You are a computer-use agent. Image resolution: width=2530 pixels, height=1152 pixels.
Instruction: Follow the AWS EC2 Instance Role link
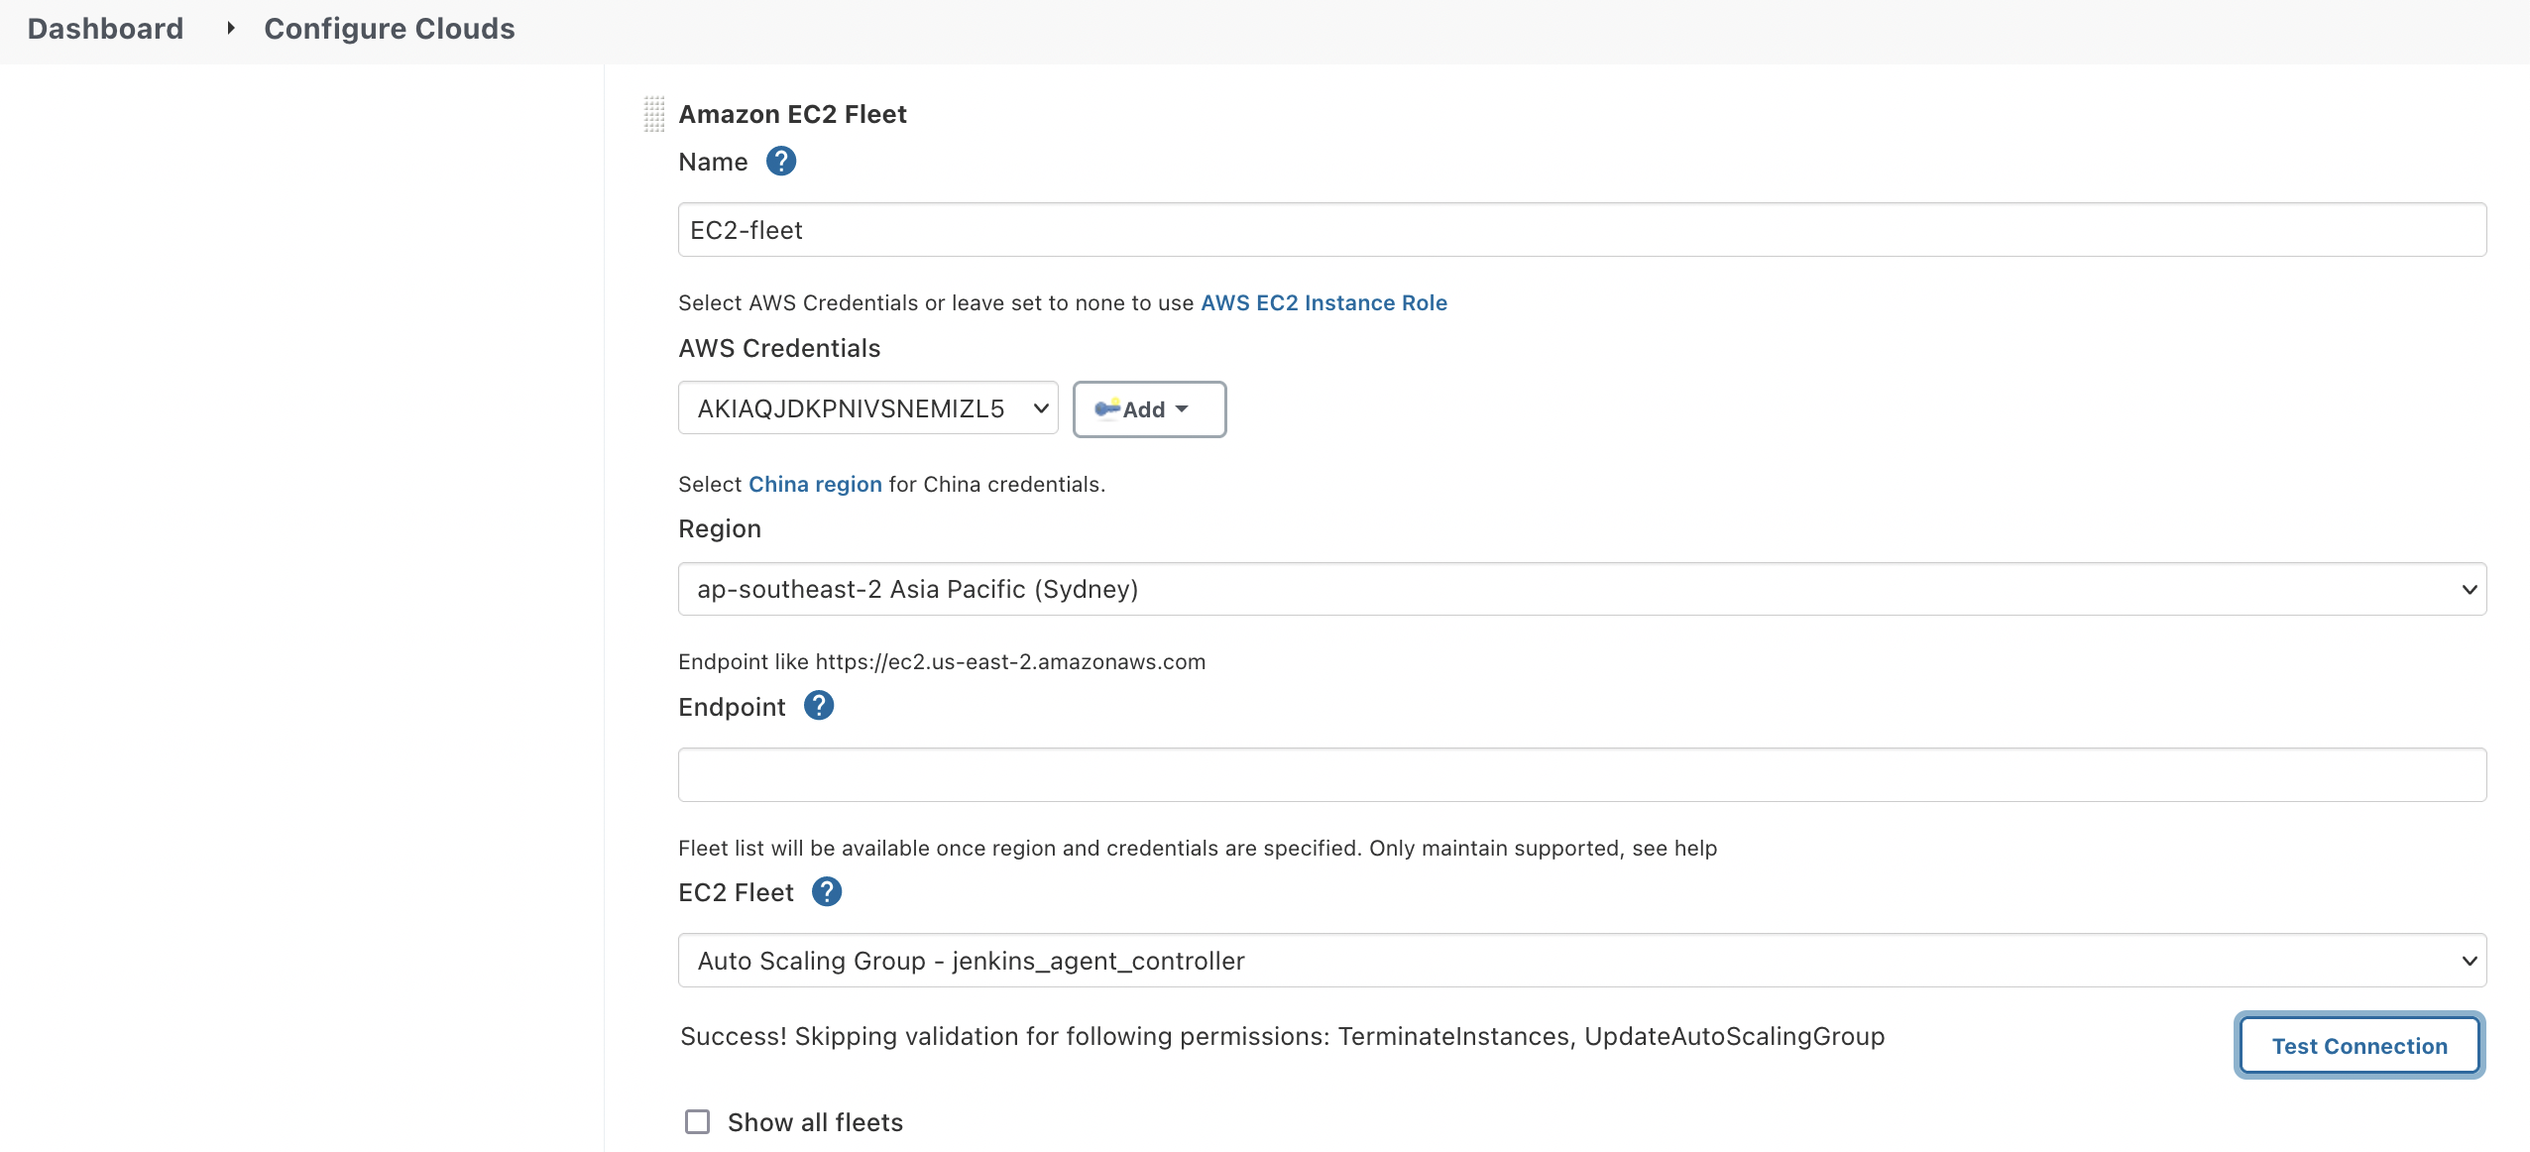point(1323,302)
